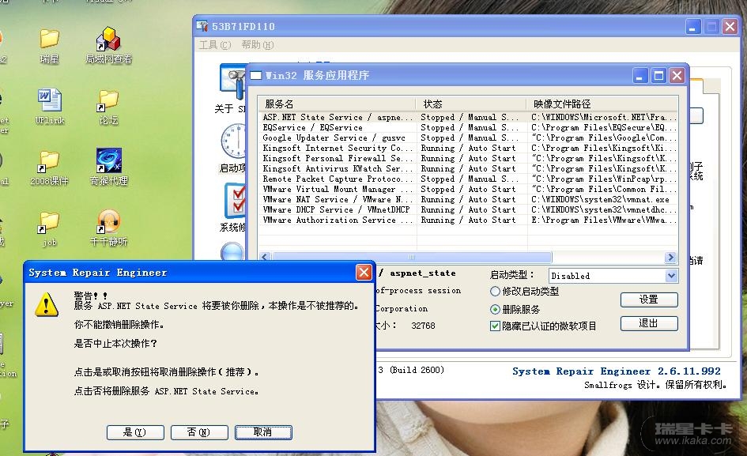Select the 删除服务 radio button
Screen dimensions: 747x456
tap(495, 310)
